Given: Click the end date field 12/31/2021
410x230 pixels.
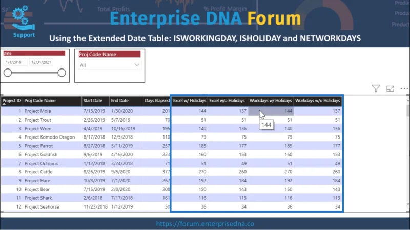Looking at the screenshot, I should [41, 62].
